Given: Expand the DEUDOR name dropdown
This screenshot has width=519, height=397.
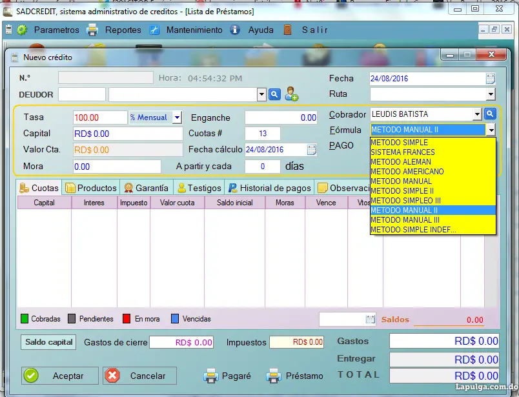Looking at the screenshot, I should click(x=261, y=95).
